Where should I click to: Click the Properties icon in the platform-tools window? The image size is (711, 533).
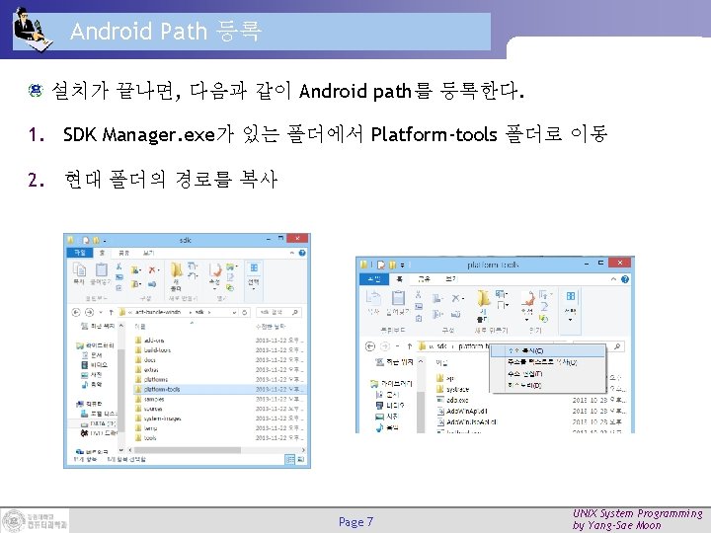527,298
